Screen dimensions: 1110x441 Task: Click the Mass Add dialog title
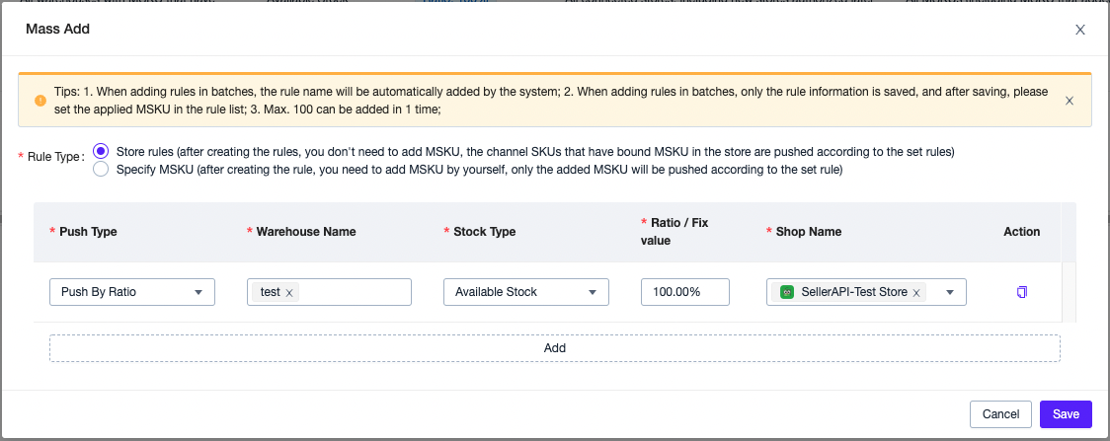pyautogui.click(x=57, y=29)
